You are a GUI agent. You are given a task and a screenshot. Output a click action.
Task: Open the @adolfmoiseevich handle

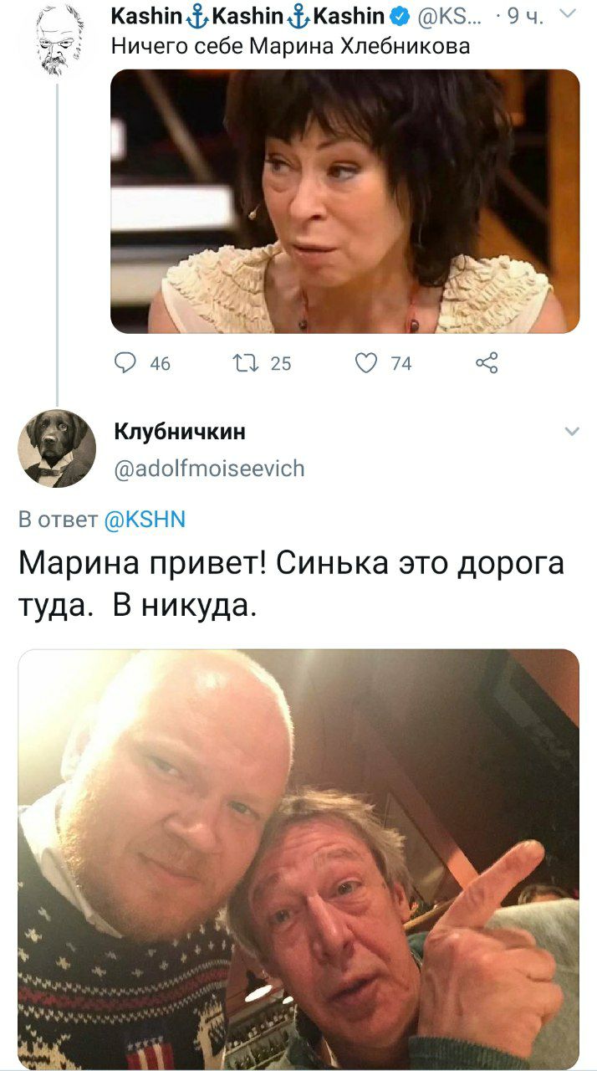[x=209, y=469]
